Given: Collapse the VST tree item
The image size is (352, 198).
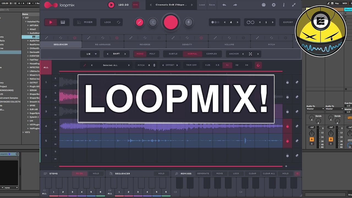Looking at the screenshot, I should tap(23, 18).
